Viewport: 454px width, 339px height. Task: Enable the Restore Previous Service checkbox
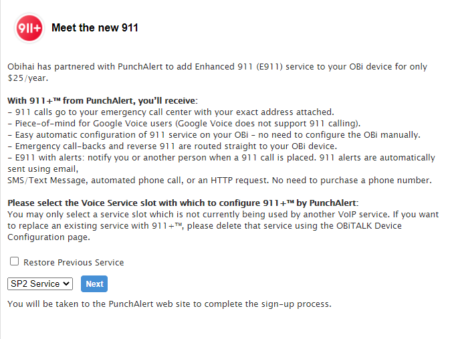coord(14,261)
